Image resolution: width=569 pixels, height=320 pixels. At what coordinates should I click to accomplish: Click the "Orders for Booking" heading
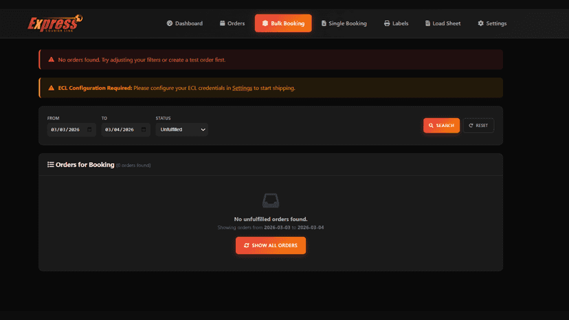(x=85, y=165)
